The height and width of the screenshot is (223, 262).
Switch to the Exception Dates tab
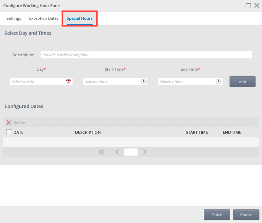(x=44, y=18)
